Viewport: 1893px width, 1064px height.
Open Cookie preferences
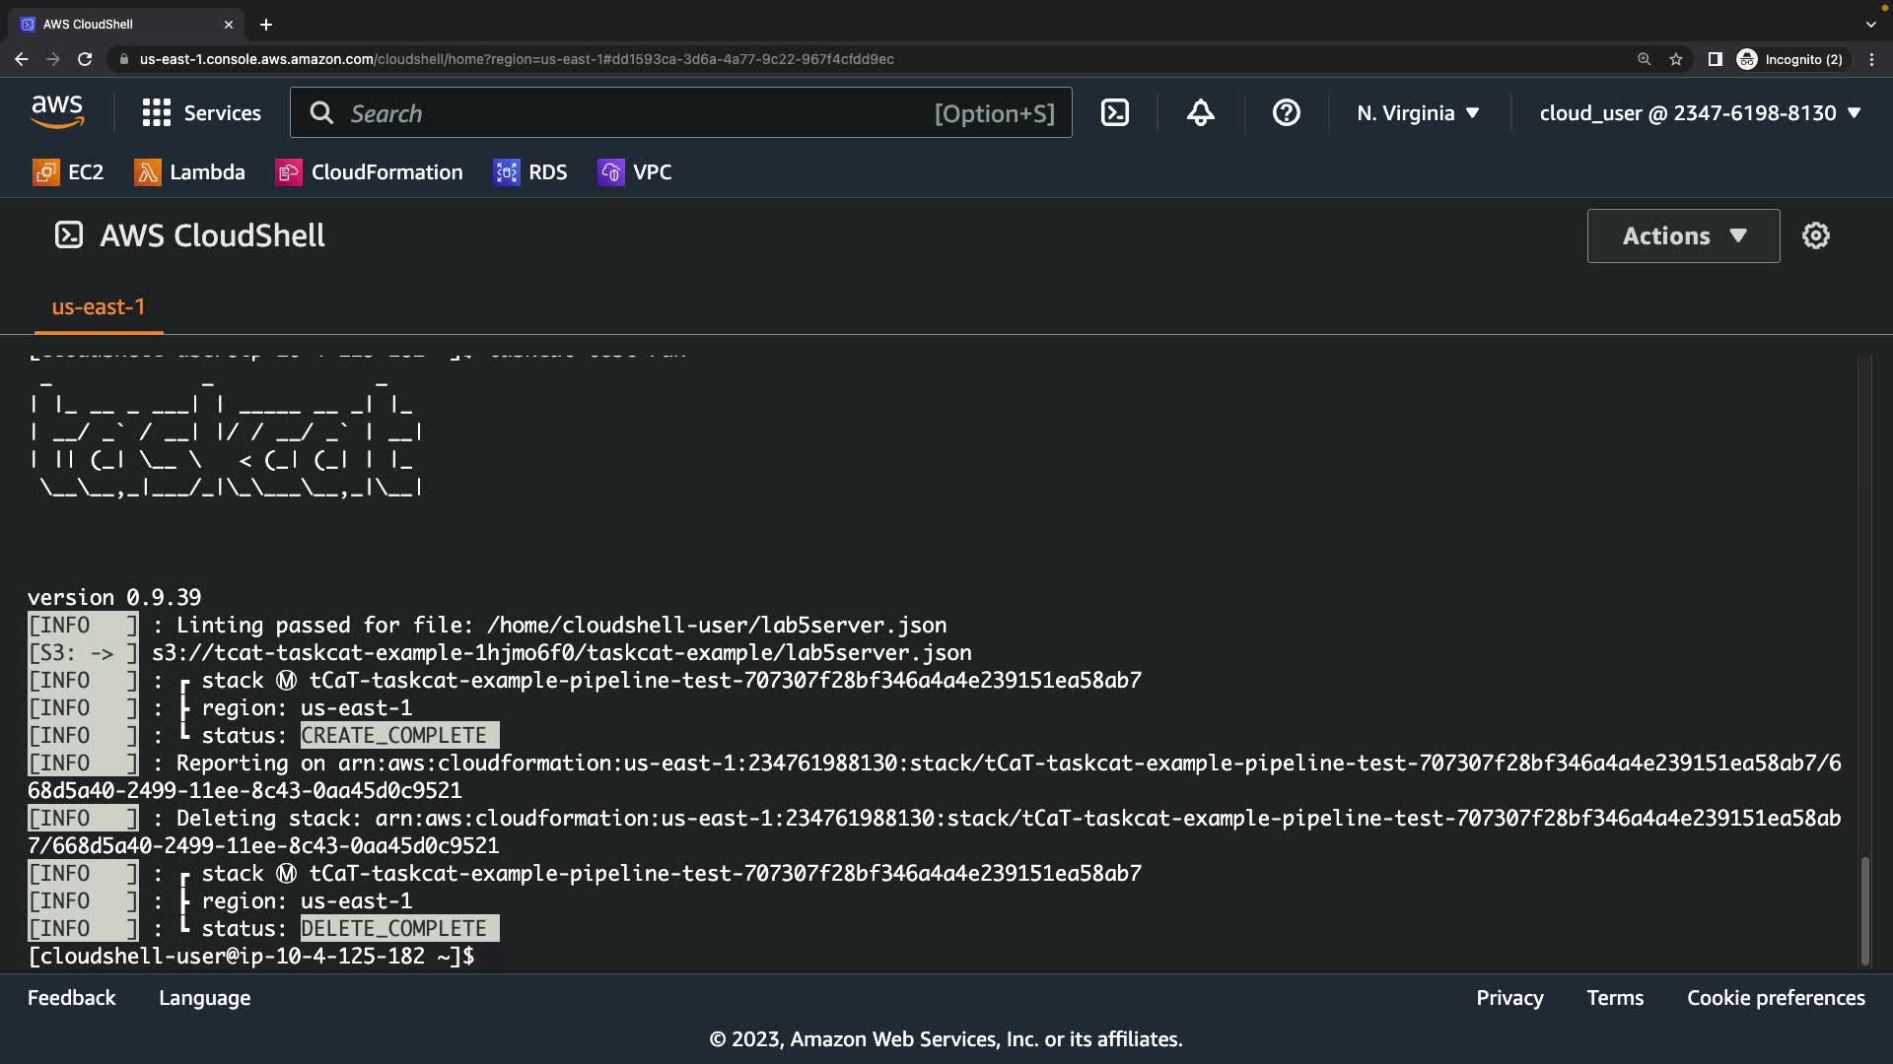click(x=1775, y=998)
